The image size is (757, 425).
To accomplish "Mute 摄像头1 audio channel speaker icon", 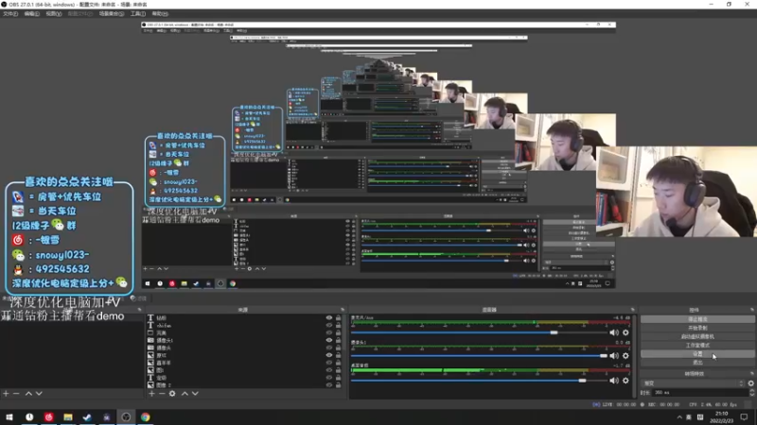I will 613,356.
